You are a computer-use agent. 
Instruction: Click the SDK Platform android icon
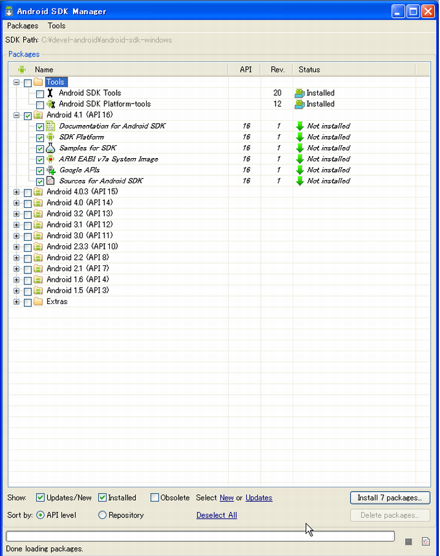coord(50,137)
